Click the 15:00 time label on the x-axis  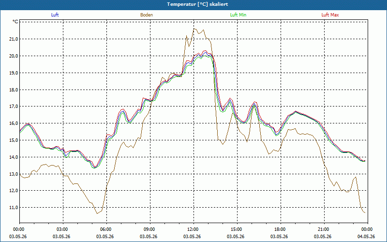click(x=237, y=229)
